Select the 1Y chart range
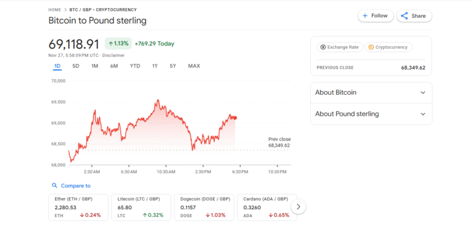This screenshot has width=473, height=227. (155, 66)
